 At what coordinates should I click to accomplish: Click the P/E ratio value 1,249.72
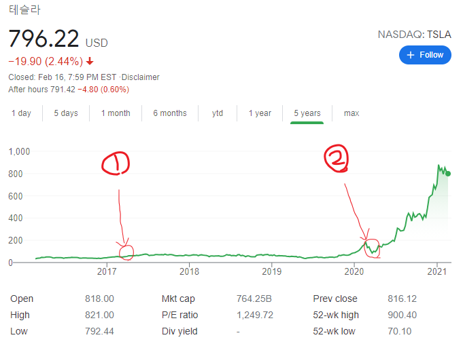255,315
